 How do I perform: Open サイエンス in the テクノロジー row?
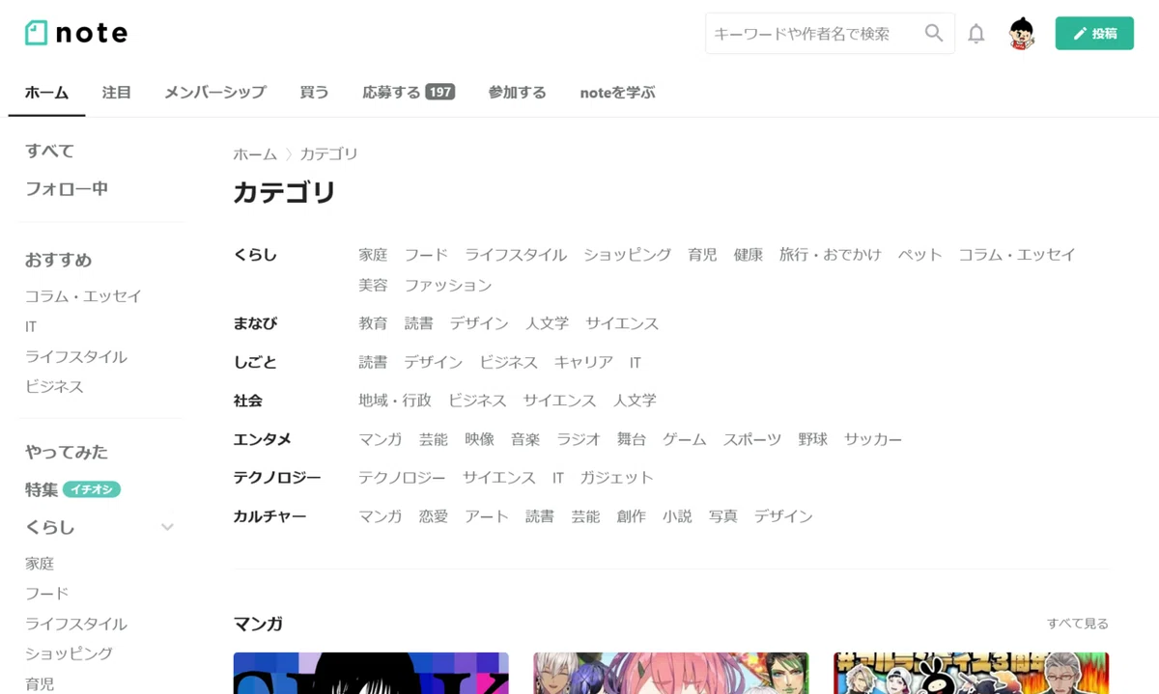coord(498,478)
